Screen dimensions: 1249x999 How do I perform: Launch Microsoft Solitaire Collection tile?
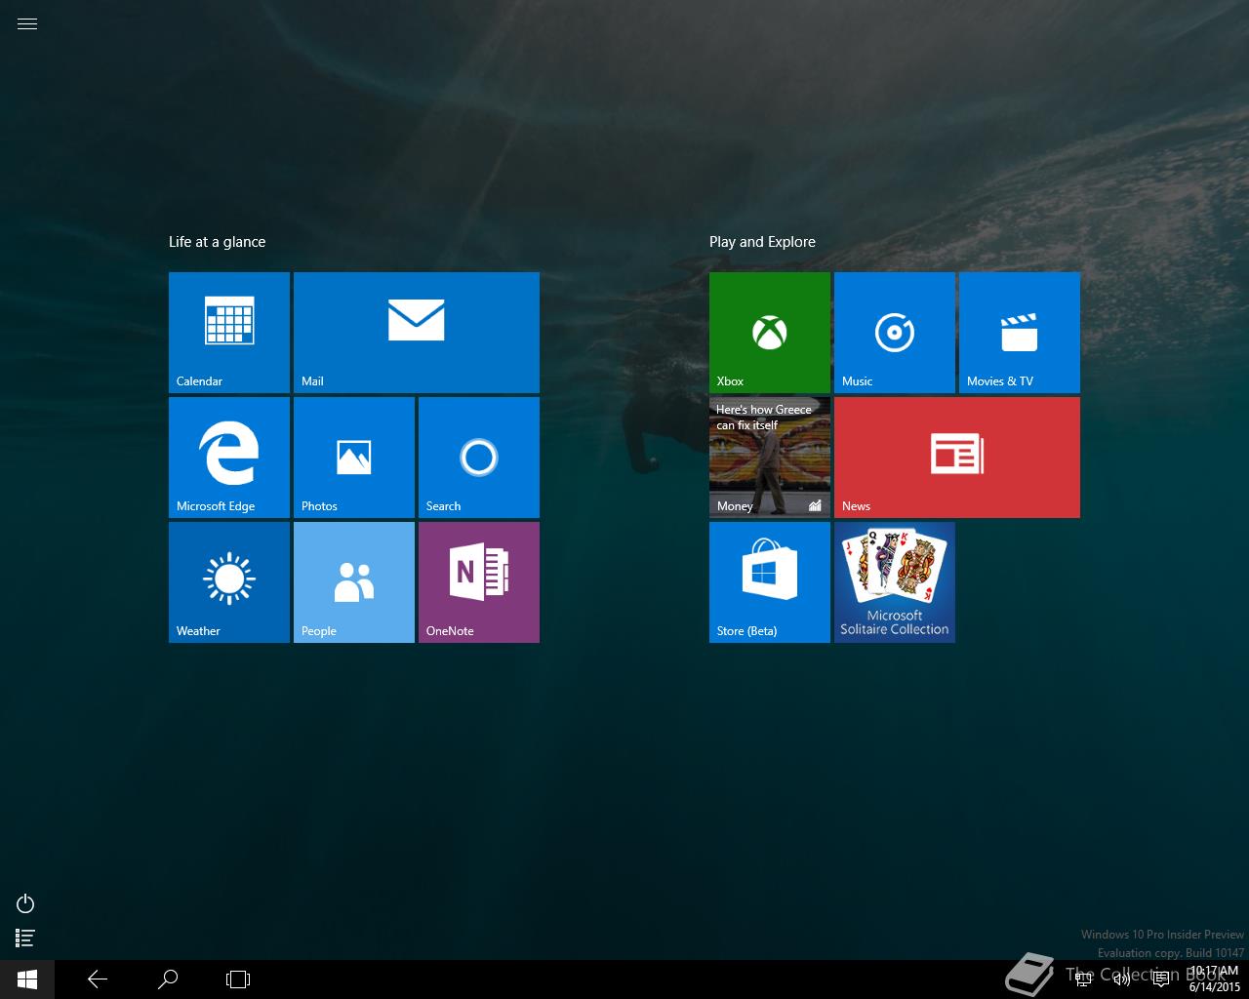pos(895,582)
